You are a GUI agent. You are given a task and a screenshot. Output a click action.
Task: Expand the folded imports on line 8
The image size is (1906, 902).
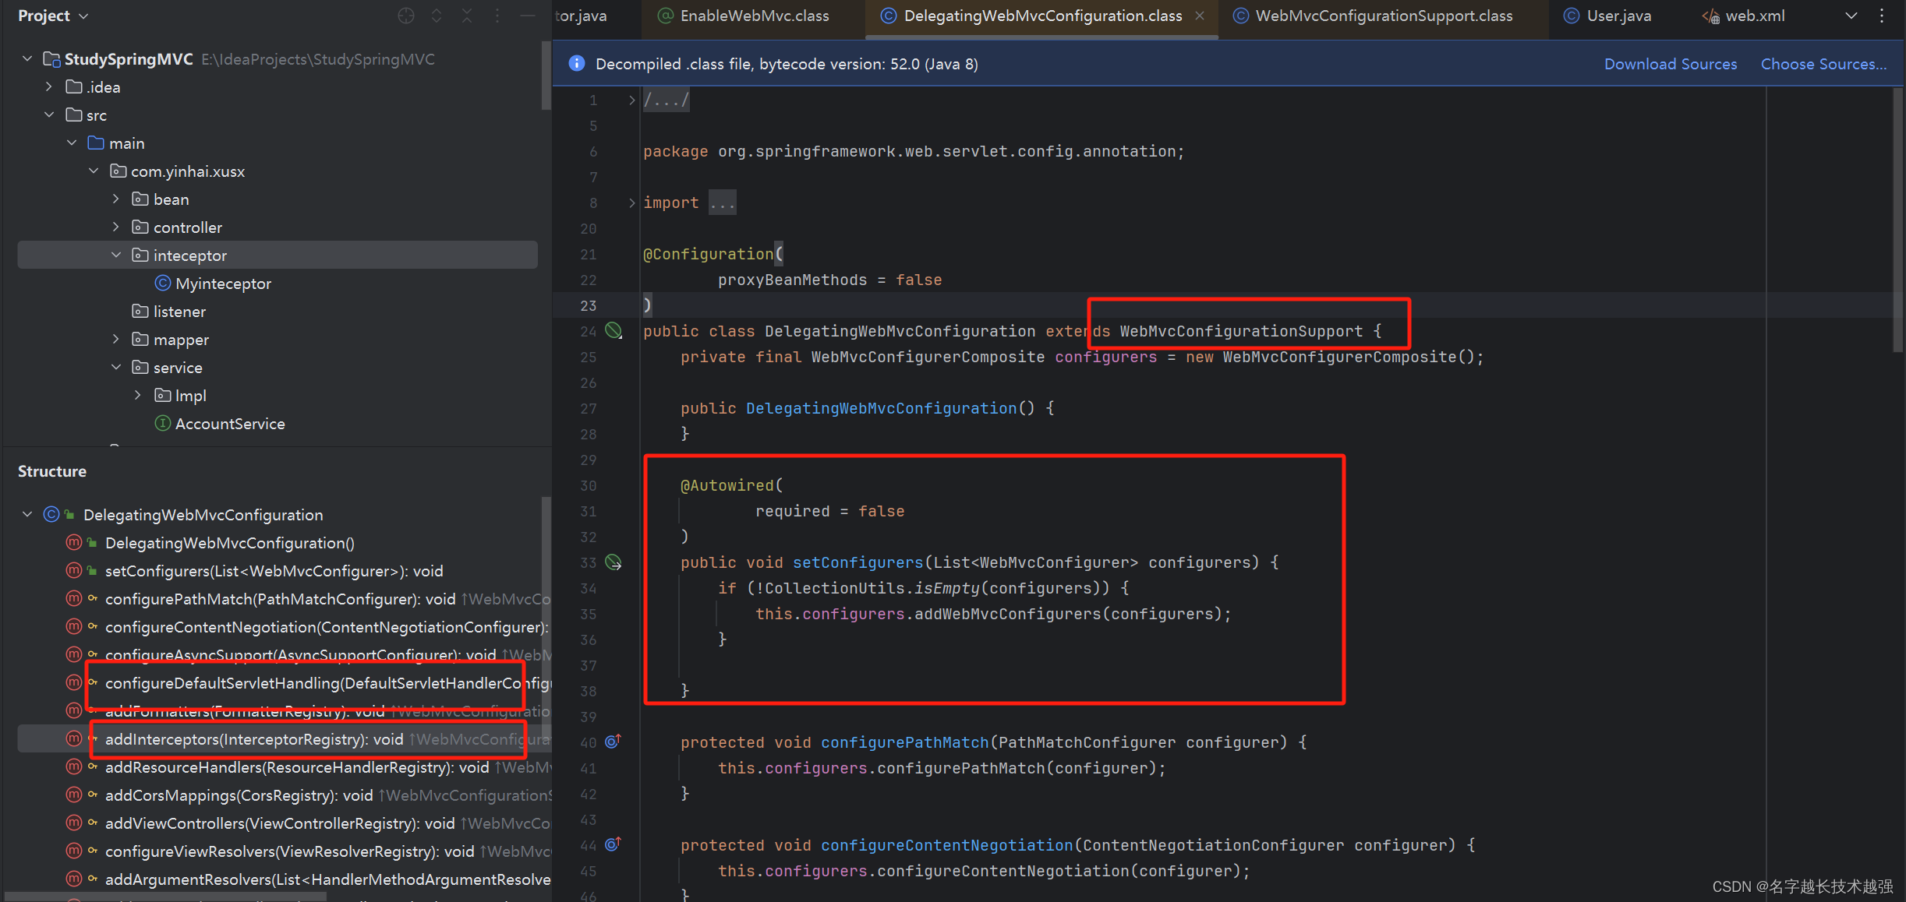pyautogui.click(x=631, y=203)
